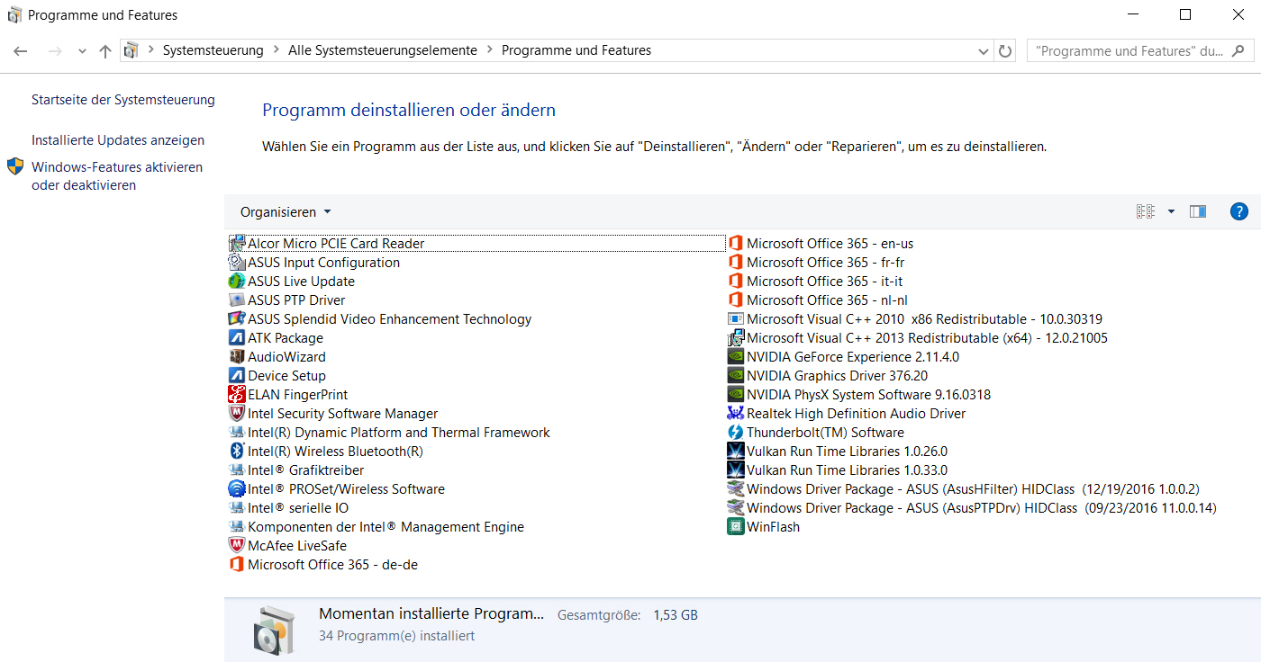Expand the view options dropdown arrow

(1171, 212)
